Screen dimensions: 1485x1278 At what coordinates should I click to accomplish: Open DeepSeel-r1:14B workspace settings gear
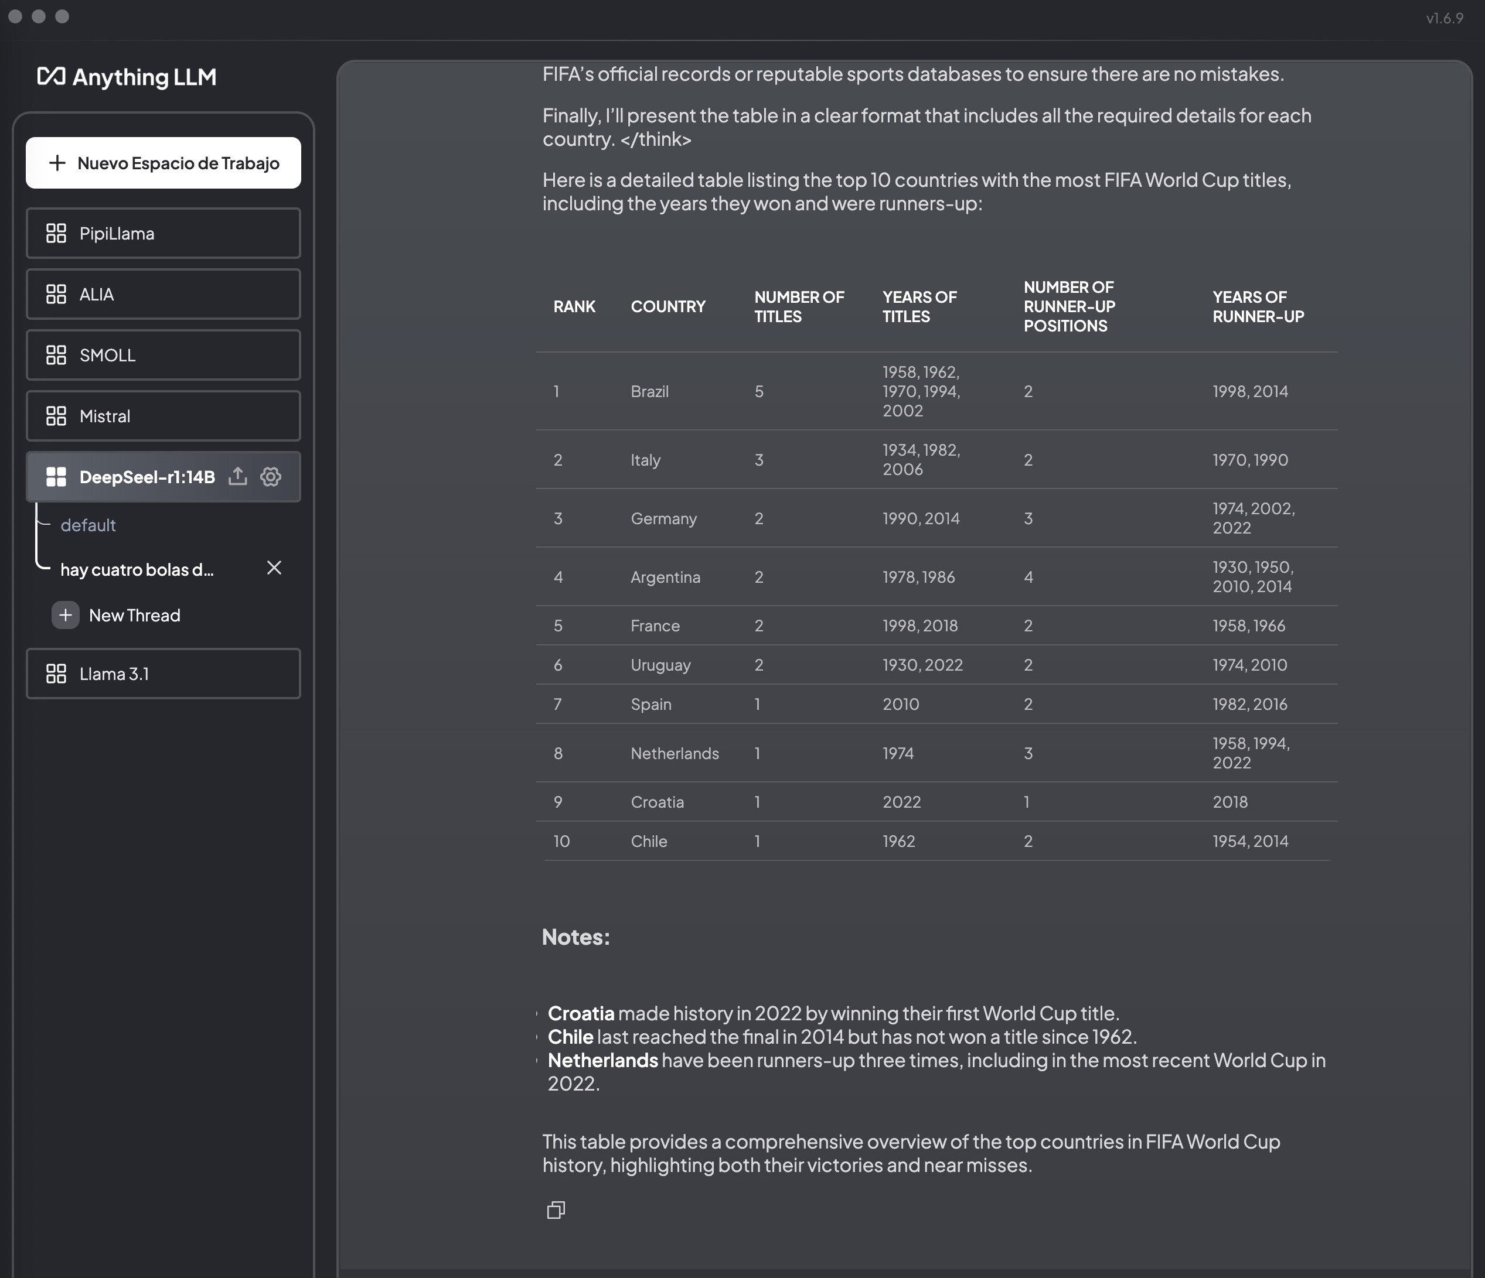pyautogui.click(x=271, y=476)
